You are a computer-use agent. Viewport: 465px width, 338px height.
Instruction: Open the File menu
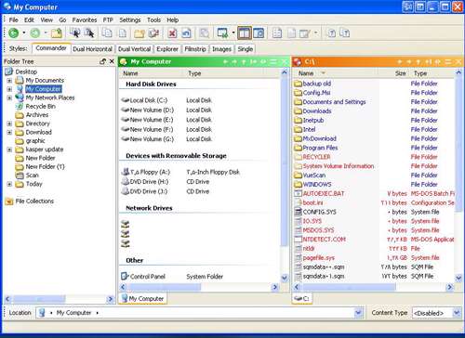14,20
